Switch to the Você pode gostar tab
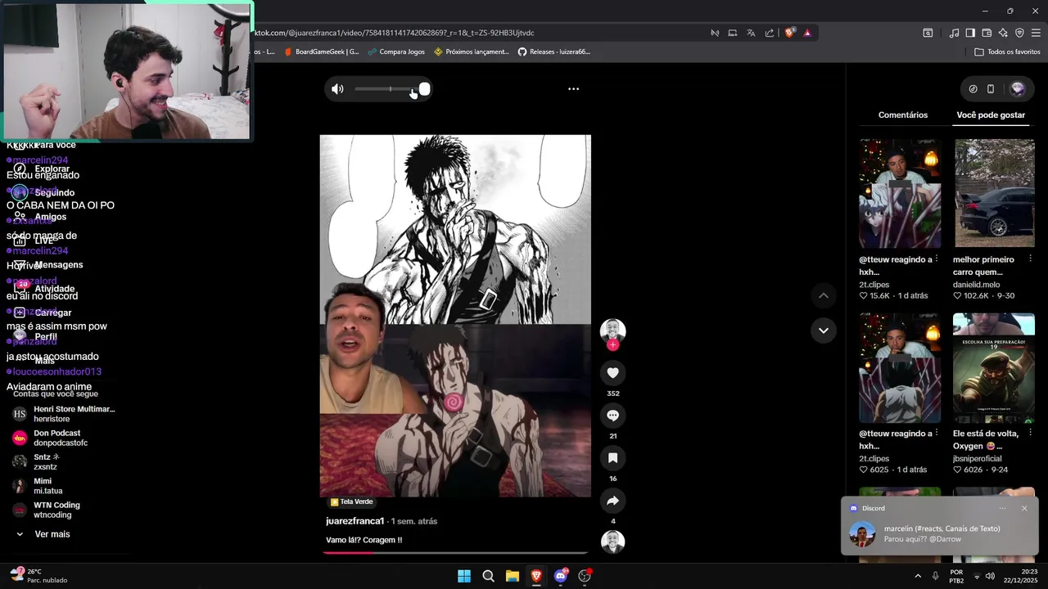Screen dimensions: 1048x589 tap(991, 115)
